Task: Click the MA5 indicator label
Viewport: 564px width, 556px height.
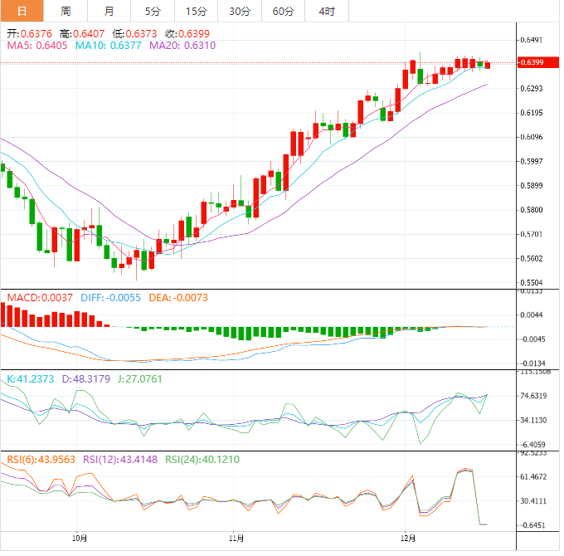Action: click(37, 46)
